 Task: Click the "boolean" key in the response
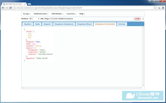point(30,42)
